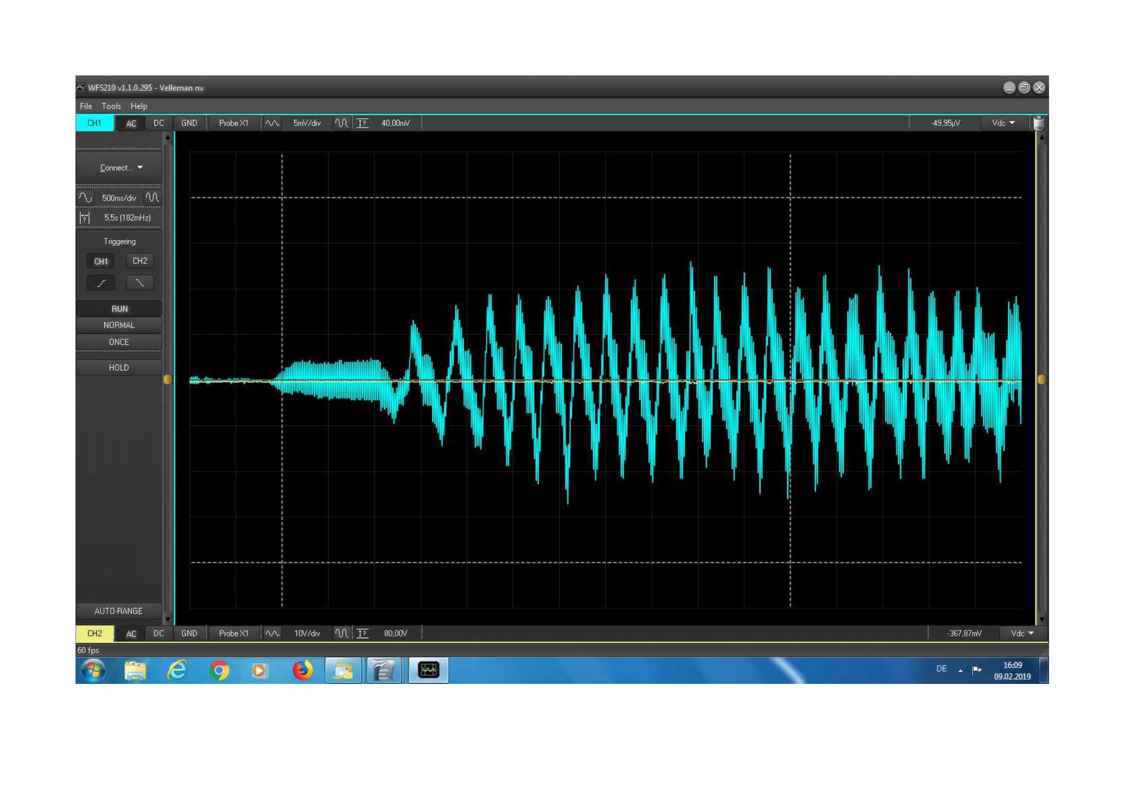Screen dimensions: 1125x795
Task: Select rising edge trigger slope
Action: 101,283
